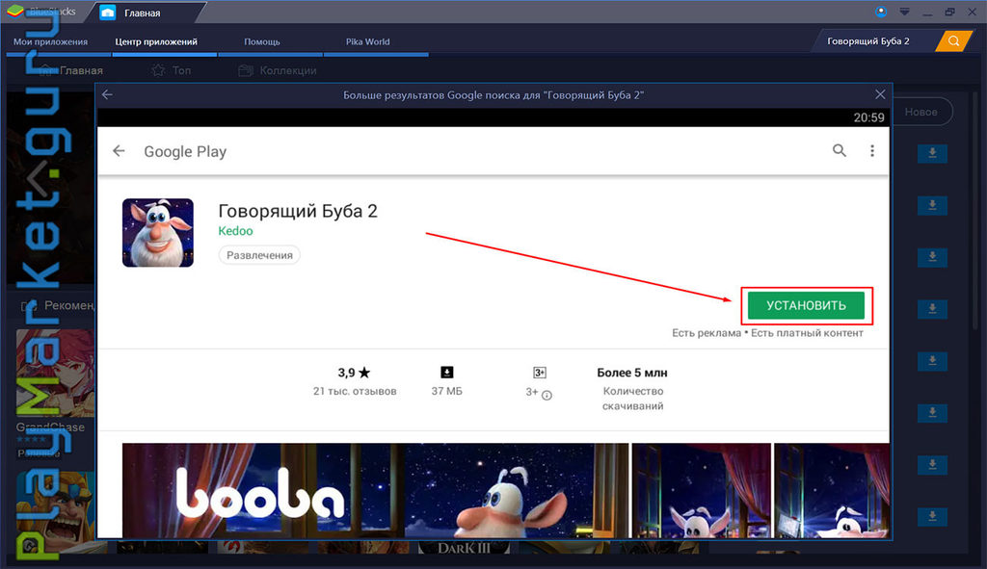Open the BlueStacks settings dropdown arrow

(x=904, y=12)
